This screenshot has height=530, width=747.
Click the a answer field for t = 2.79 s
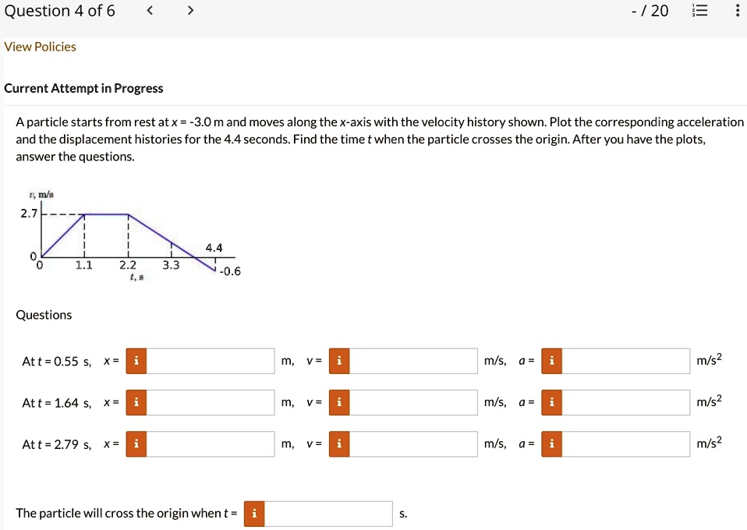pos(624,443)
